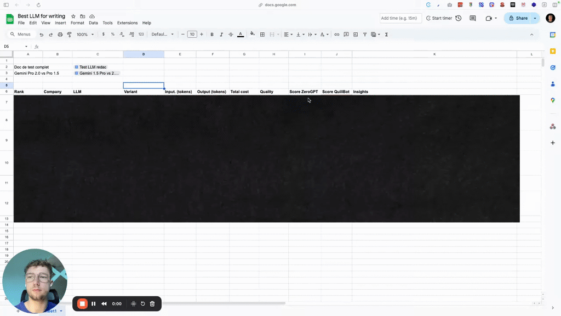Decrease decimal places icon
This screenshot has width=561, height=316.
(122, 35)
